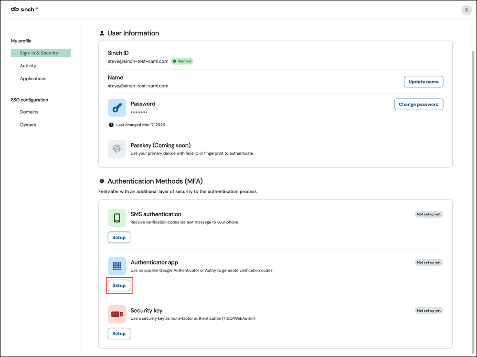Click the Google Authenticator or Authy description
The width and height of the screenshot is (477, 357).
point(201,270)
